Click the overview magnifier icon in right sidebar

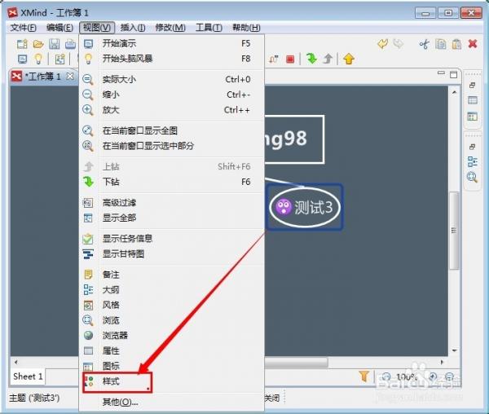472,178
